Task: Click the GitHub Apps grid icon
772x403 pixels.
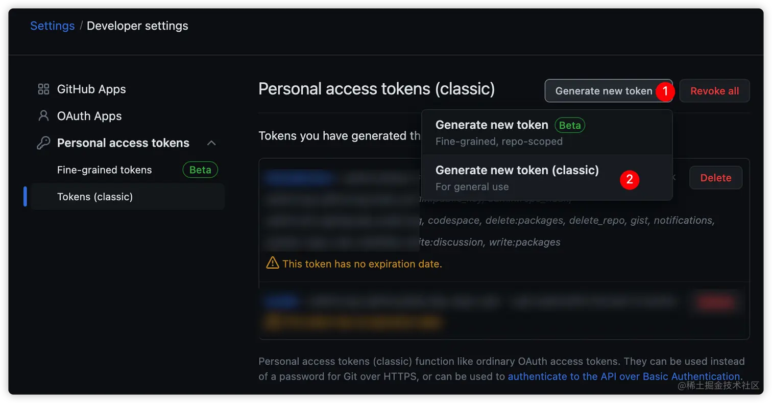Action: [x=43, y=89]
